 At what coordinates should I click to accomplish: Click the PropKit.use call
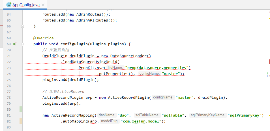point(91,68)
